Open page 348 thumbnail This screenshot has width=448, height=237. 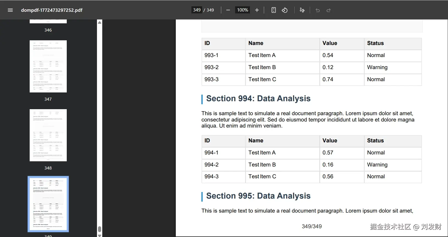coord(48,135)
